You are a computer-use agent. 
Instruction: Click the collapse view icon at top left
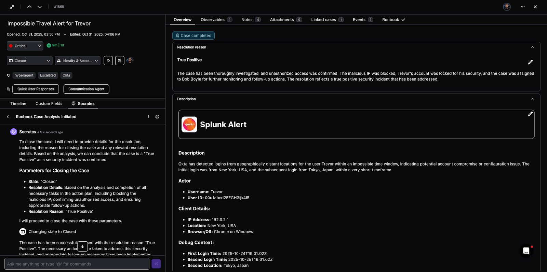pos(12,7)
